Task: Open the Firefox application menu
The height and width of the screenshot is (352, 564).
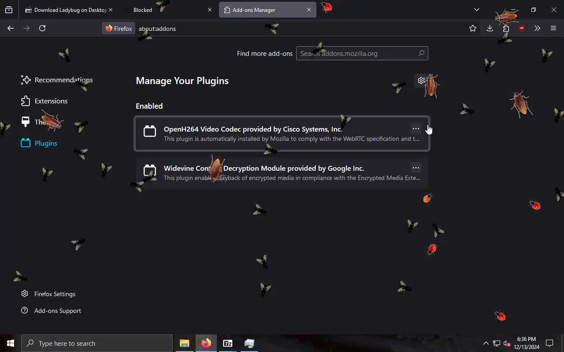Action: click(x=553, y=28)
